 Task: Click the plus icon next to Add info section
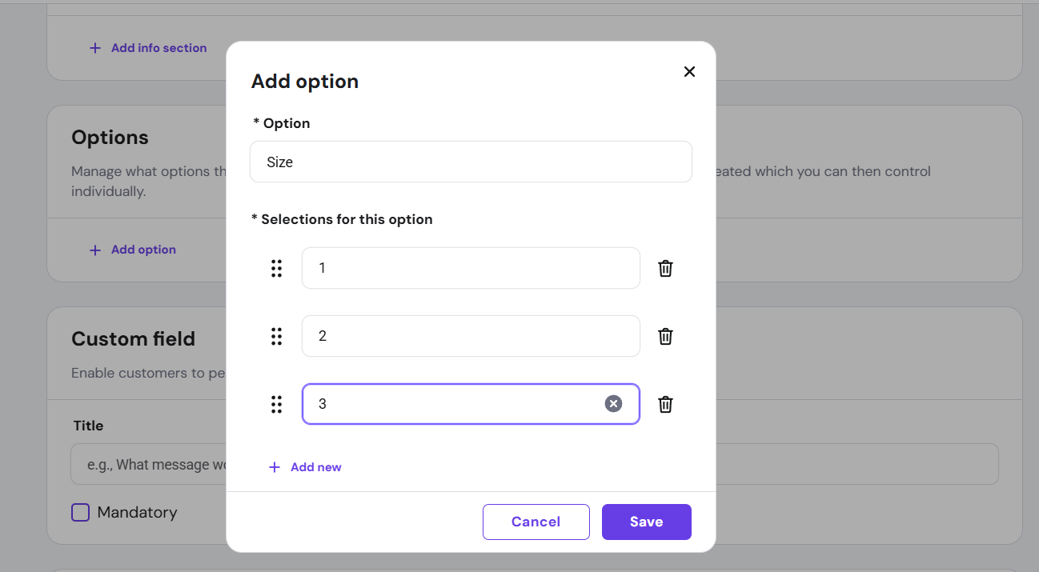[94, 47]
